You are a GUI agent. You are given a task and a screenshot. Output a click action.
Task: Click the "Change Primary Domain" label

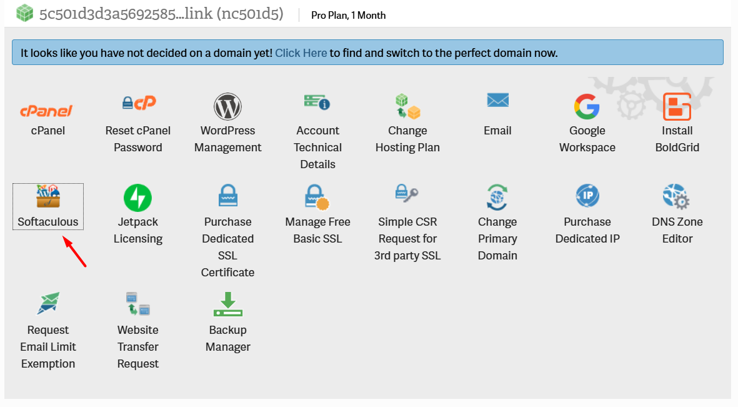pos(497,239)
